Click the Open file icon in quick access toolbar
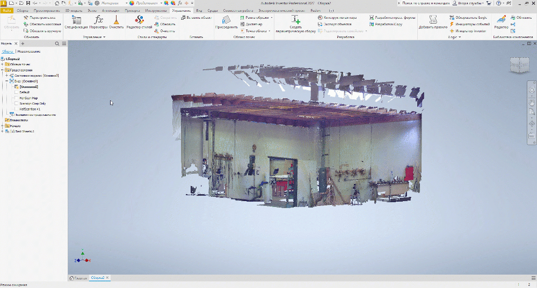 click(21, 3)
